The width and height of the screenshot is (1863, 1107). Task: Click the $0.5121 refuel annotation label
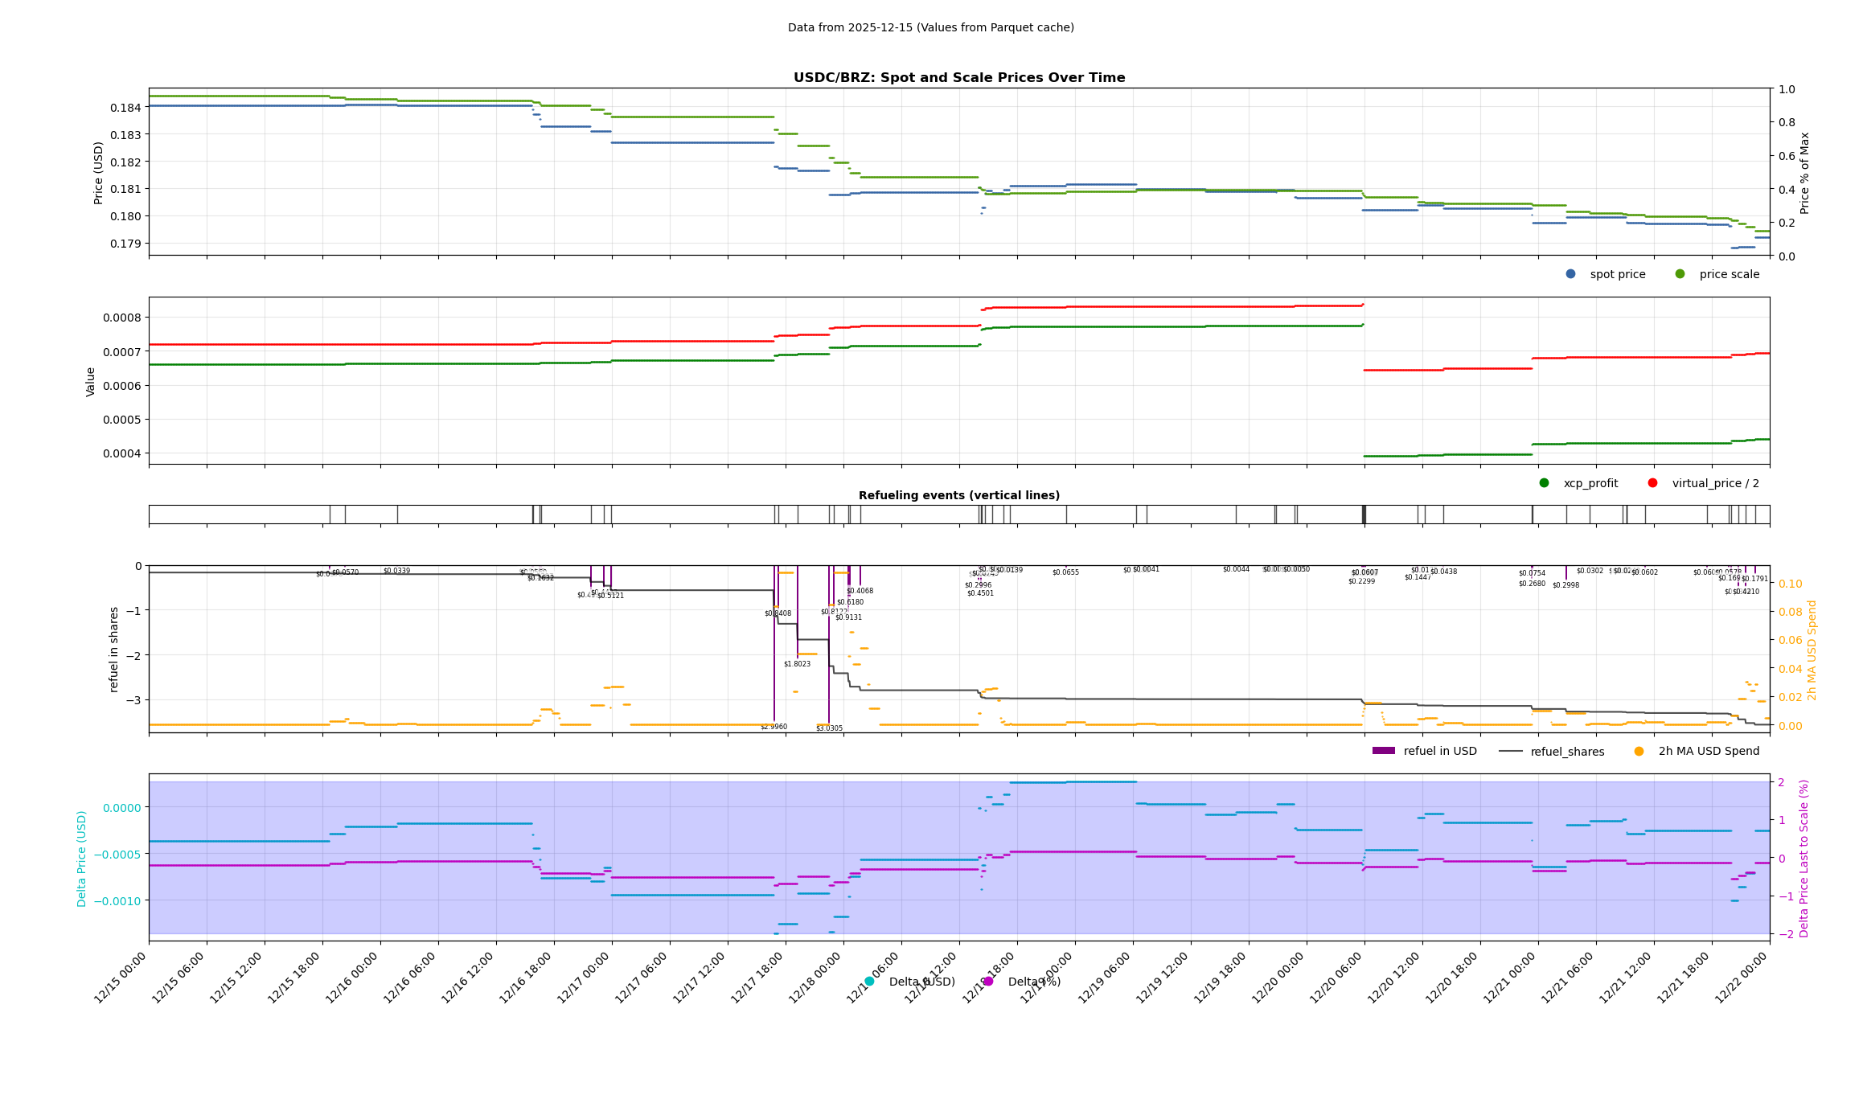(x=610, y=596)
